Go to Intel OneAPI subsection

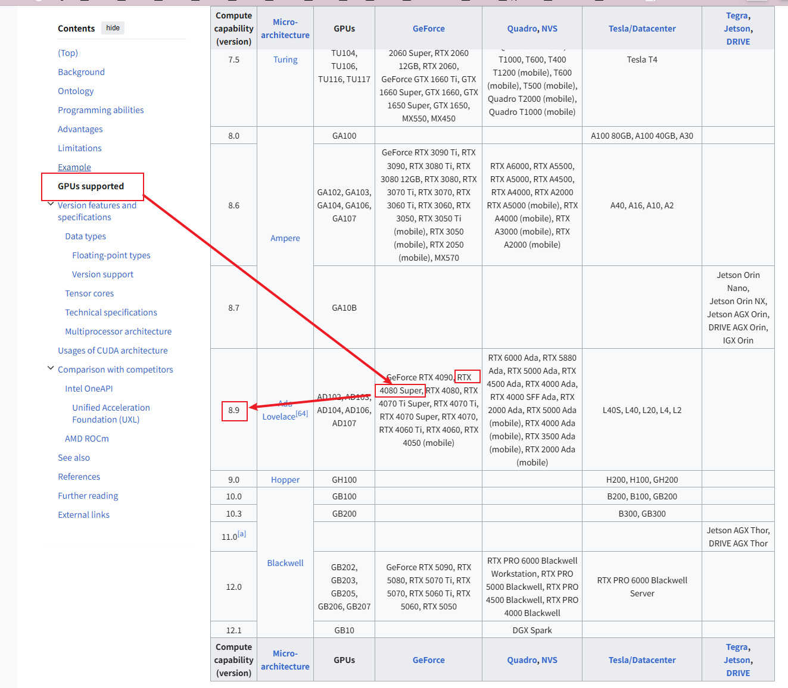pos(89,389)
